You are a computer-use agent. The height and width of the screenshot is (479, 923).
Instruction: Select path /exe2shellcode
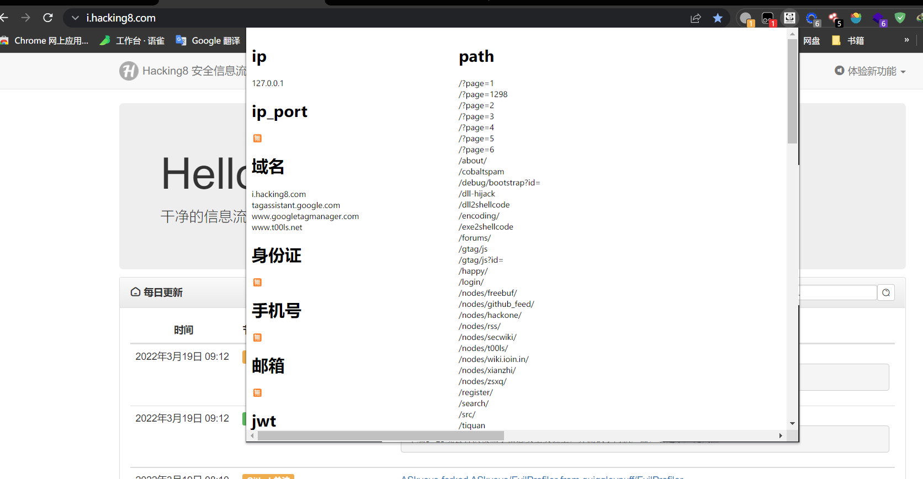tap(486, 227)
